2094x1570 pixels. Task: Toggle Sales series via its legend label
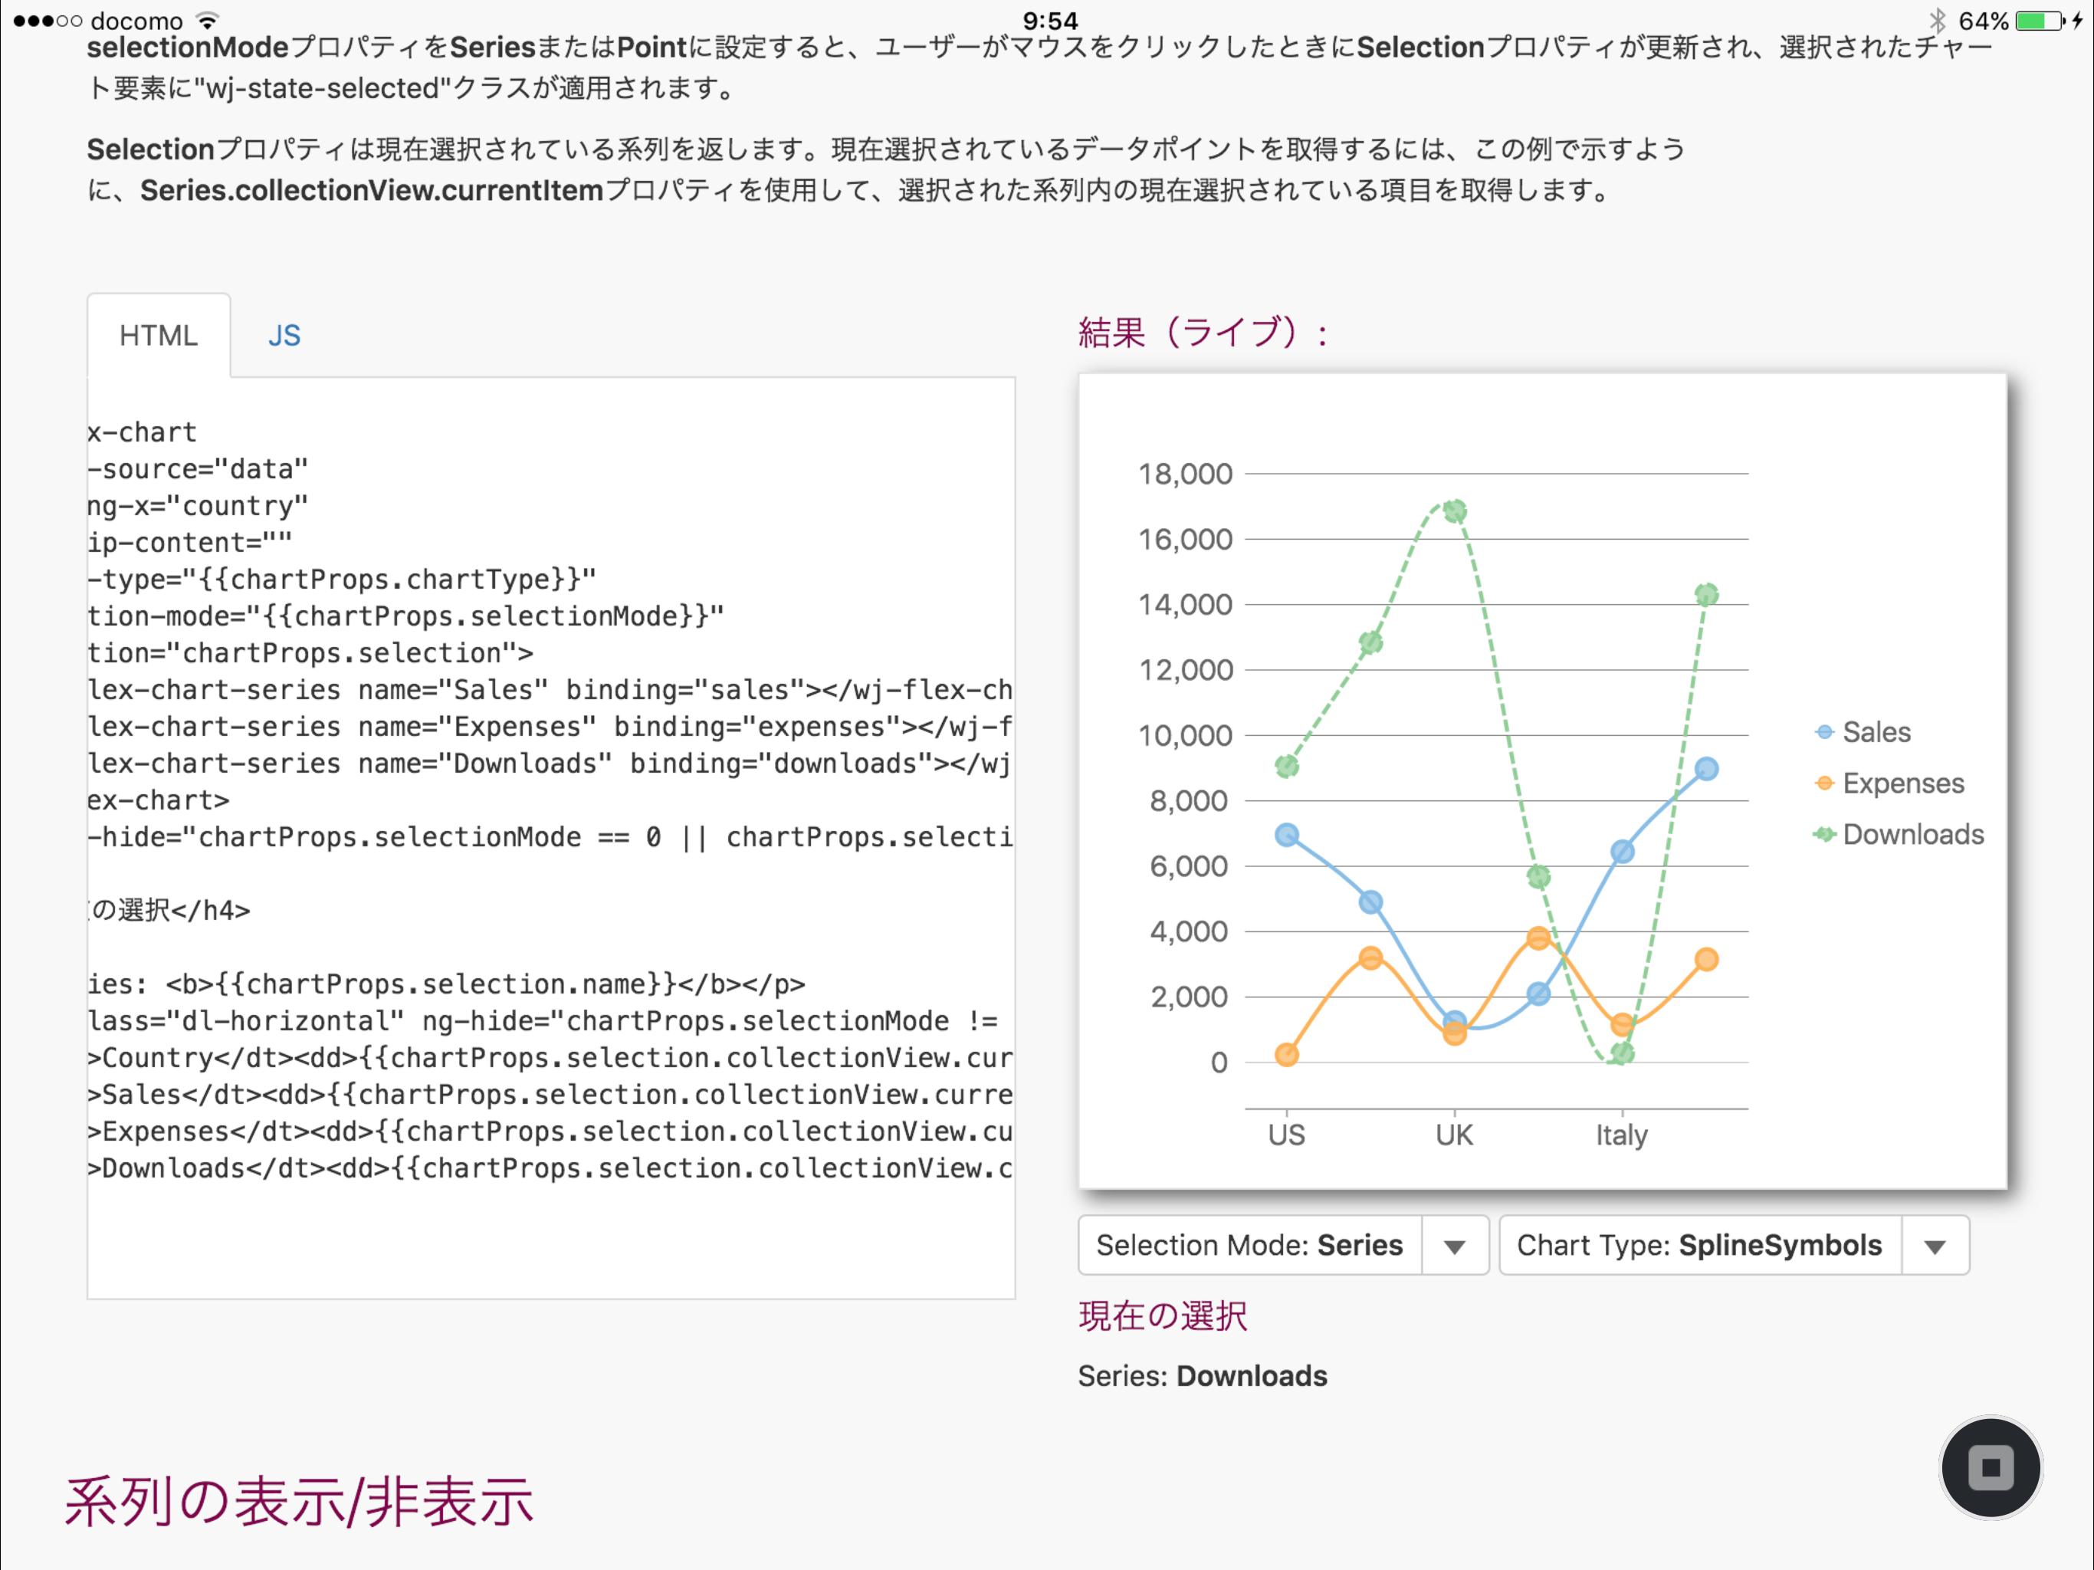(1876, 732)
